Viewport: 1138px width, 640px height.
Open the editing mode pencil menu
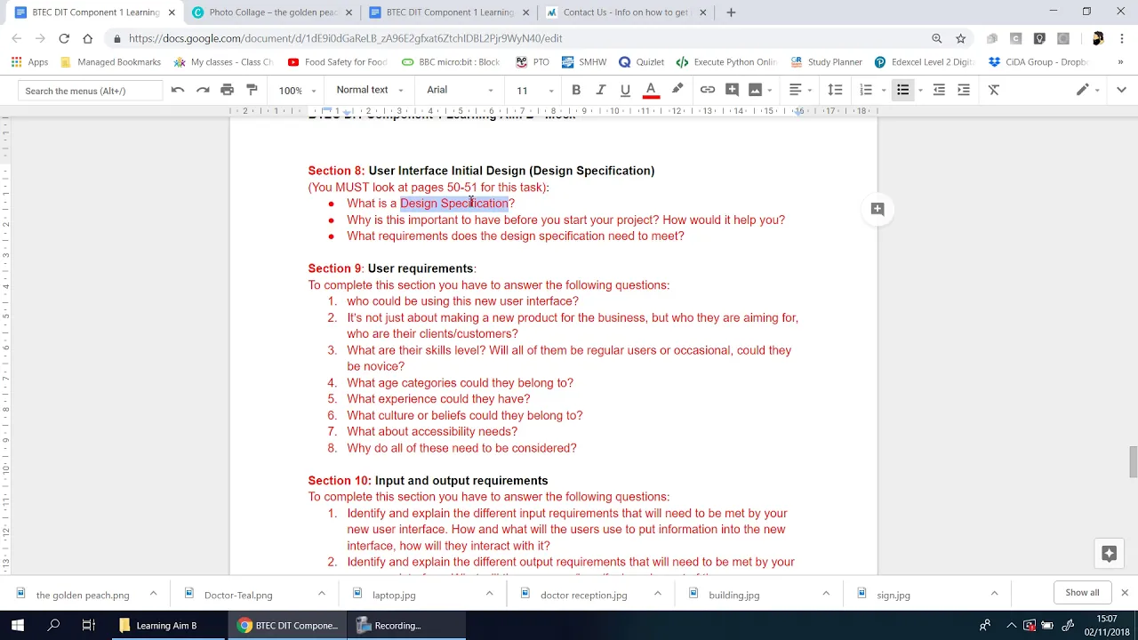pos(1088,90)
